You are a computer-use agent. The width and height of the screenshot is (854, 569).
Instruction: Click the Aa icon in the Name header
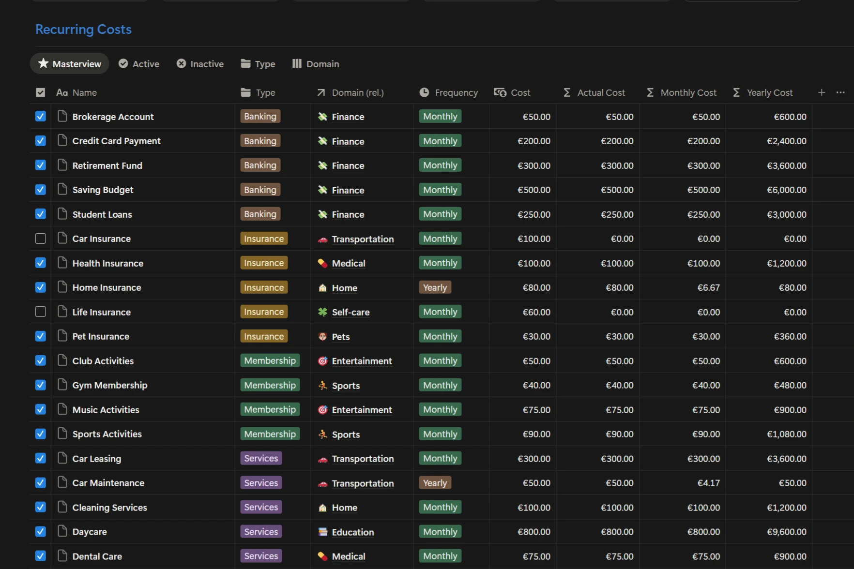tap(61, 92)
